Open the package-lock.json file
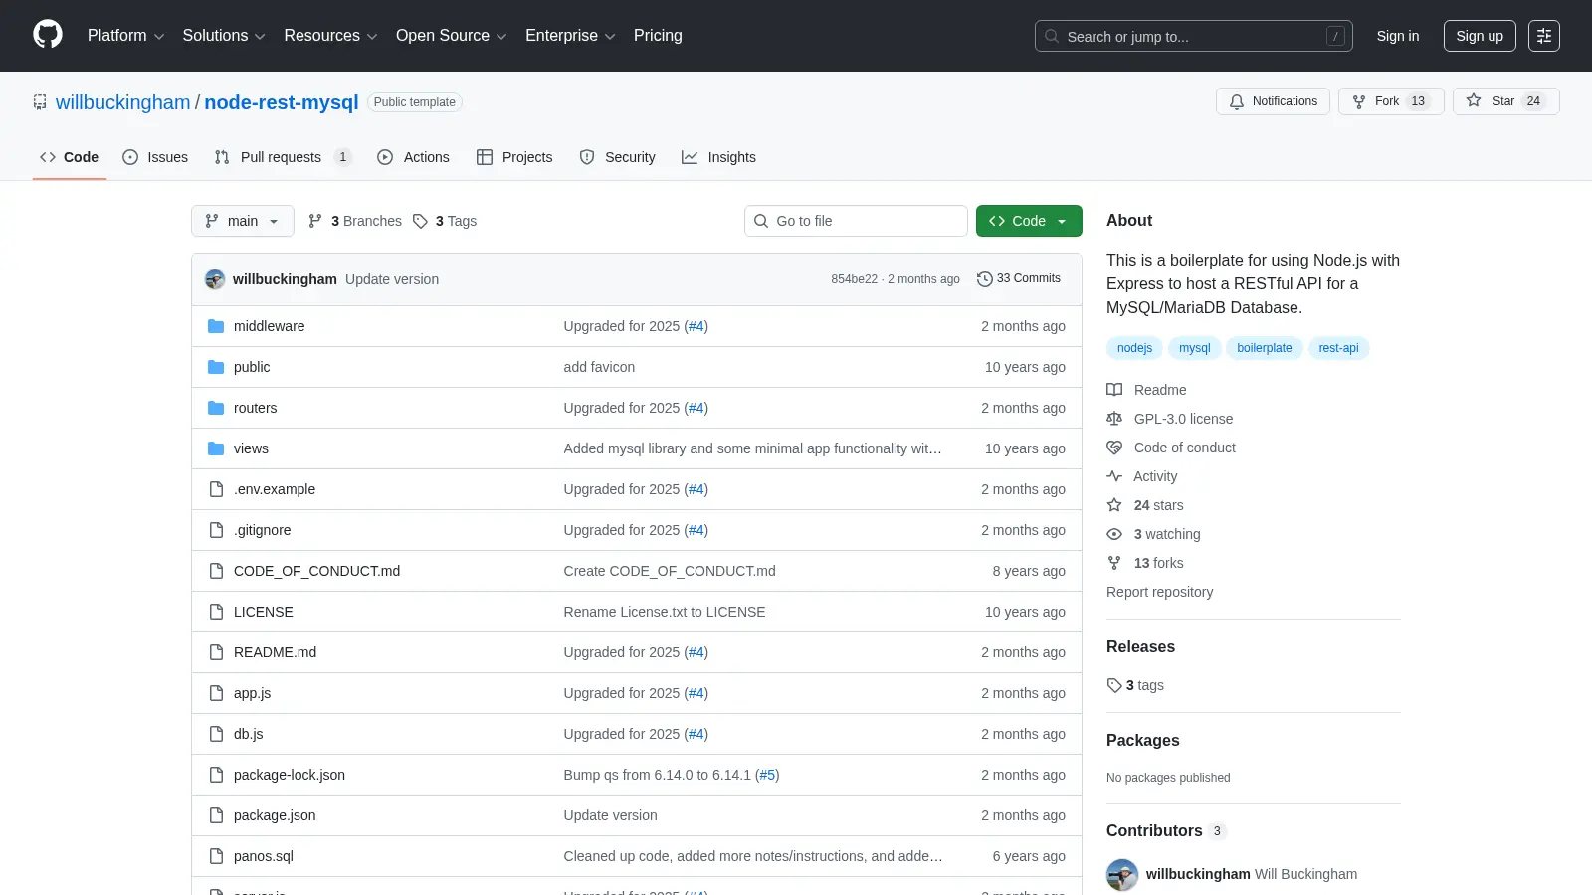This screenshot has height=895, width=1592. (x=290, y=775)
